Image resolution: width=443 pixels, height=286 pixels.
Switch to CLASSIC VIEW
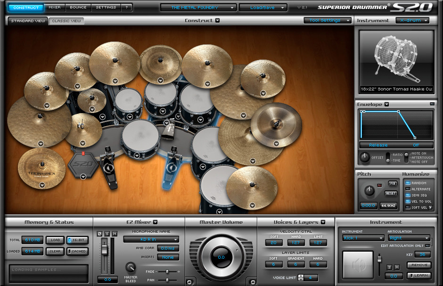click(66, 21)
